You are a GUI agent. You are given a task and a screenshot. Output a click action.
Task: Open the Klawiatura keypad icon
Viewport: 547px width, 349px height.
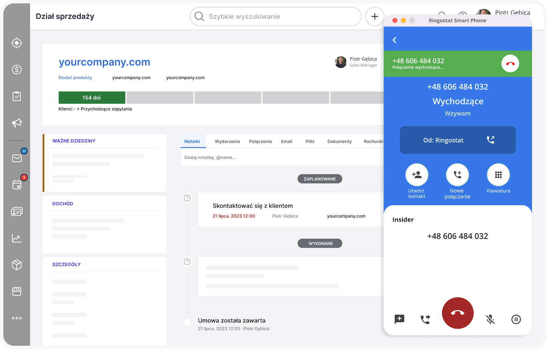[498, 175]
